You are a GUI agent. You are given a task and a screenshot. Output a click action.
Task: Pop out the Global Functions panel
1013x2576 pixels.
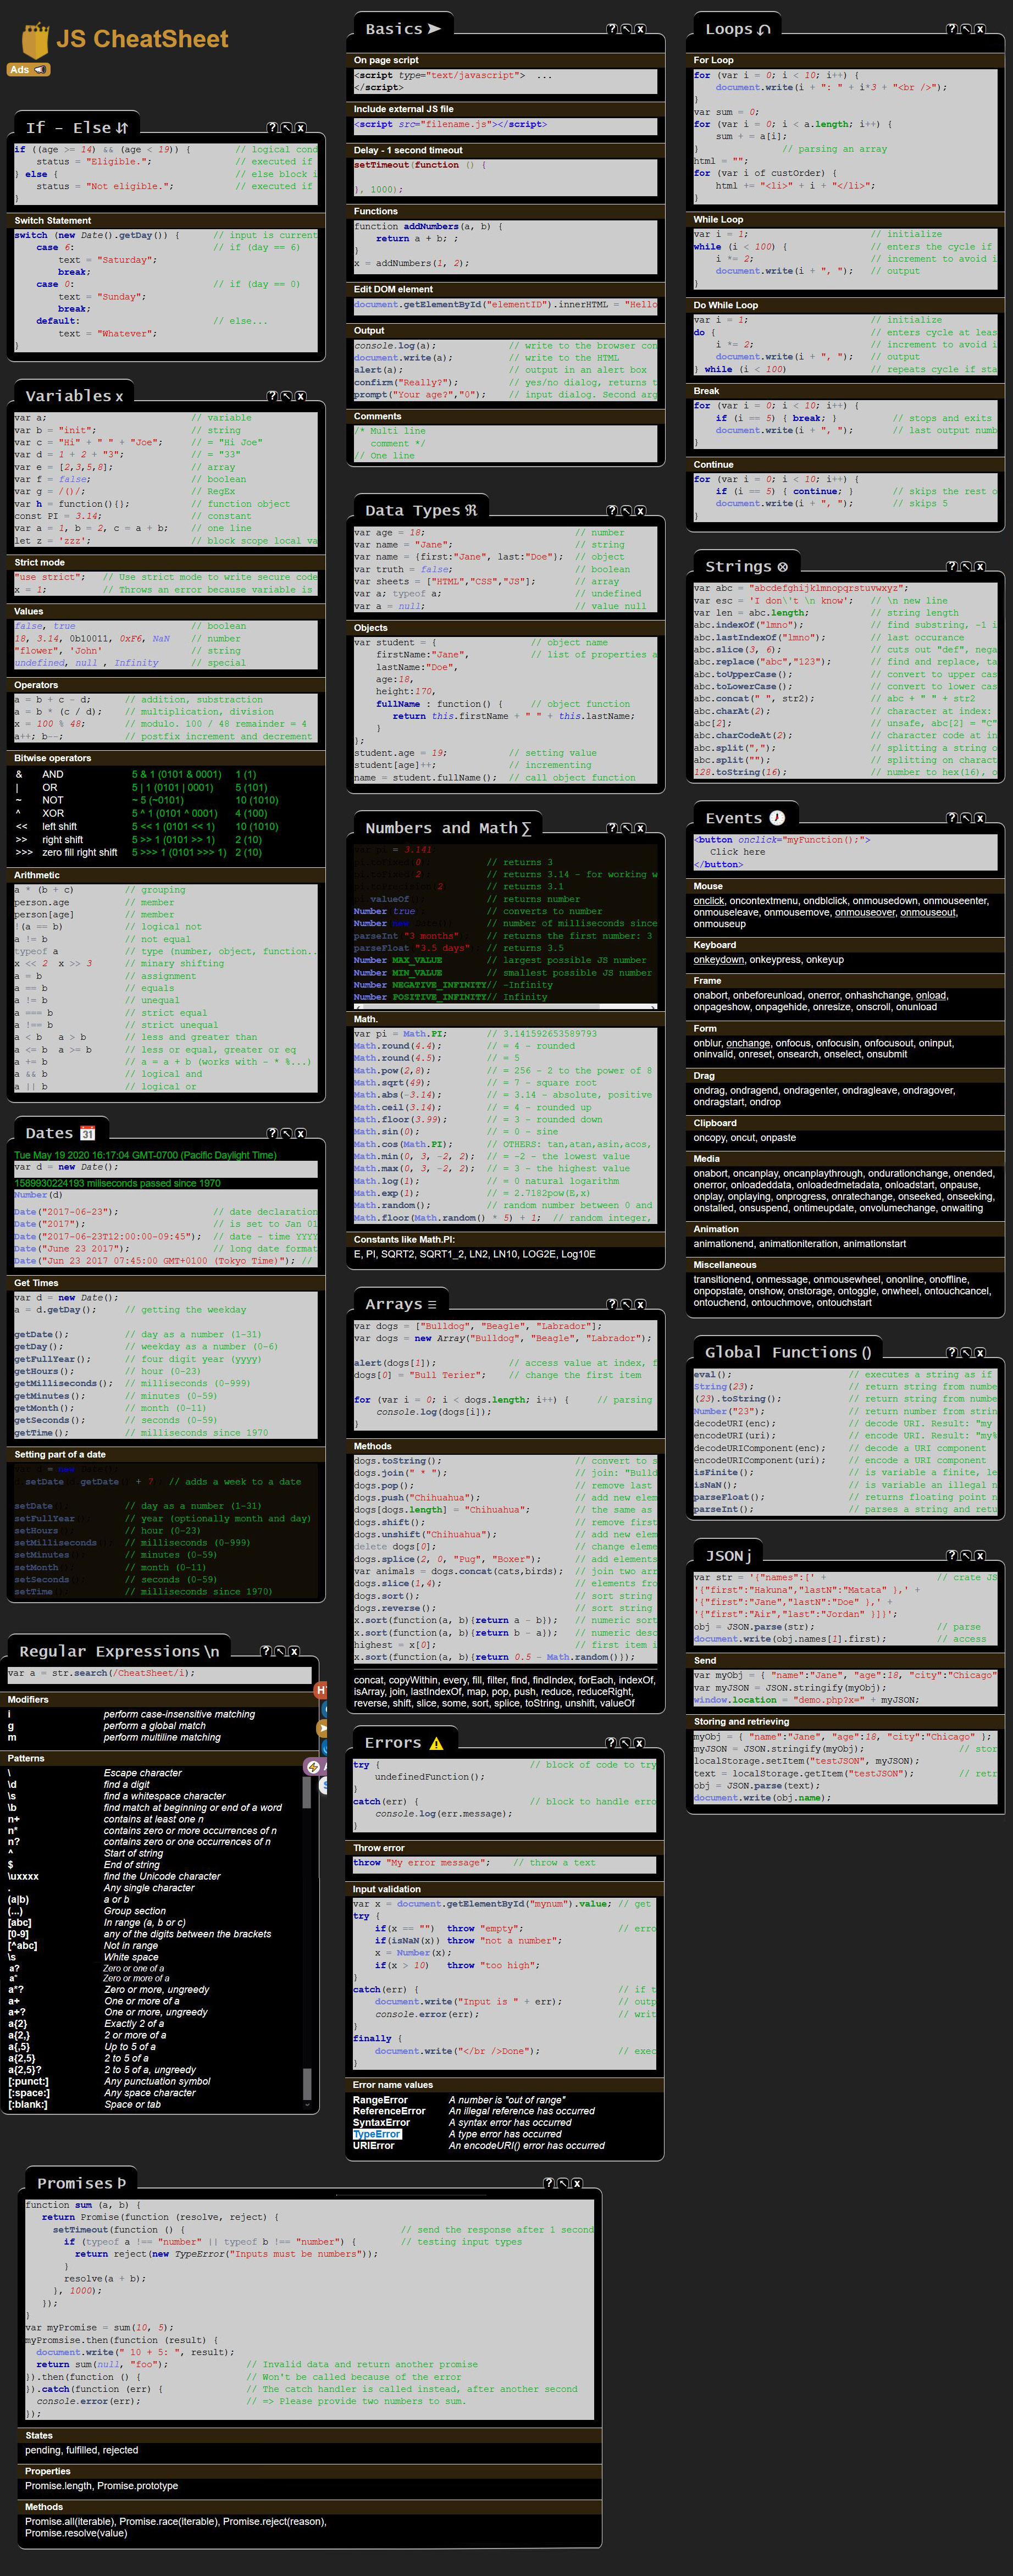(966, 1352)
